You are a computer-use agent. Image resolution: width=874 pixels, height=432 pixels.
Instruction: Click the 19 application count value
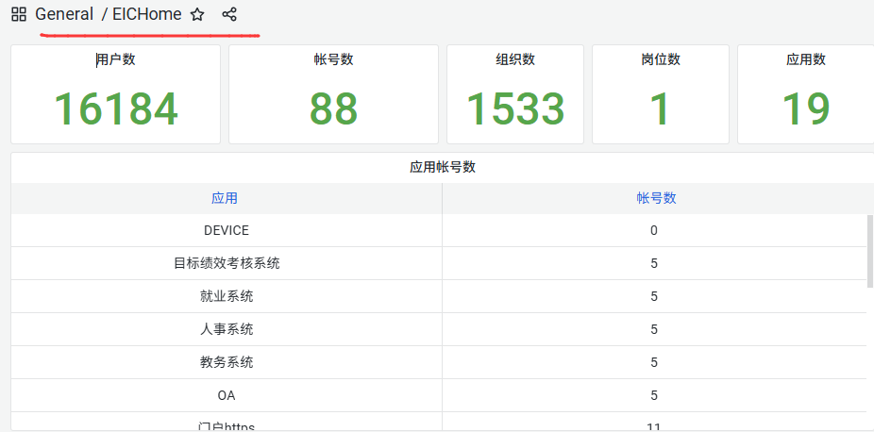(806, 108)
